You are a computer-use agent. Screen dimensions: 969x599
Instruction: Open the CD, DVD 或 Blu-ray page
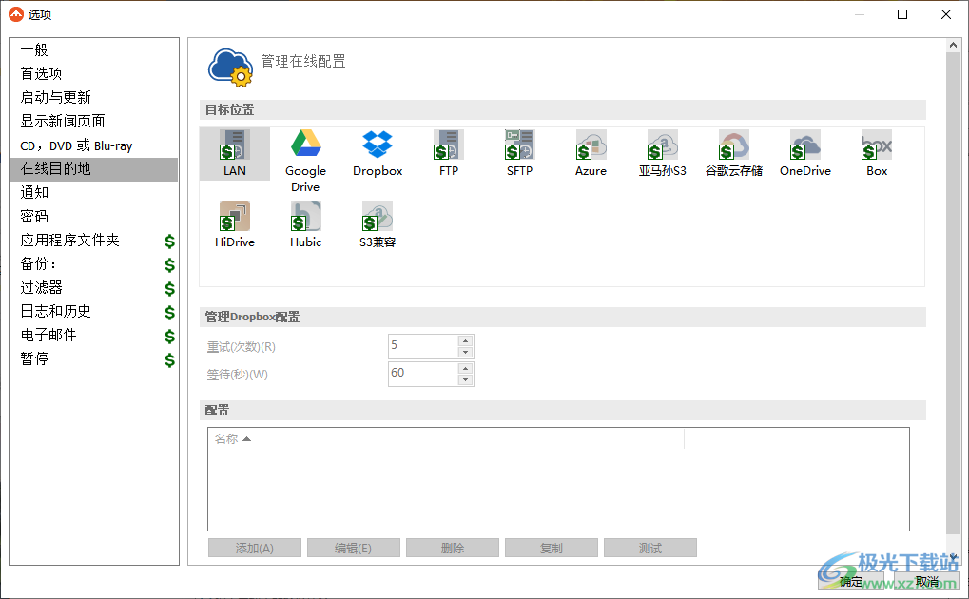94,145
